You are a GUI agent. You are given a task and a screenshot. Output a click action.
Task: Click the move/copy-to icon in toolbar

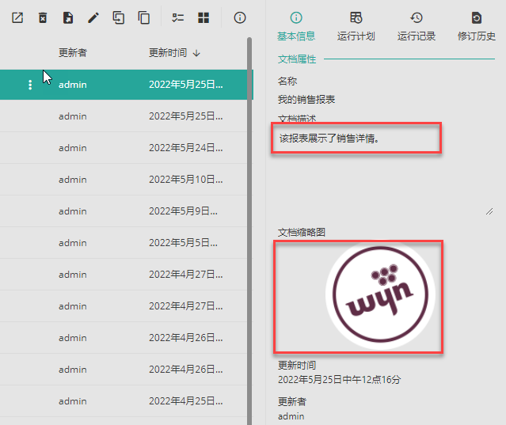pos(119,17)
